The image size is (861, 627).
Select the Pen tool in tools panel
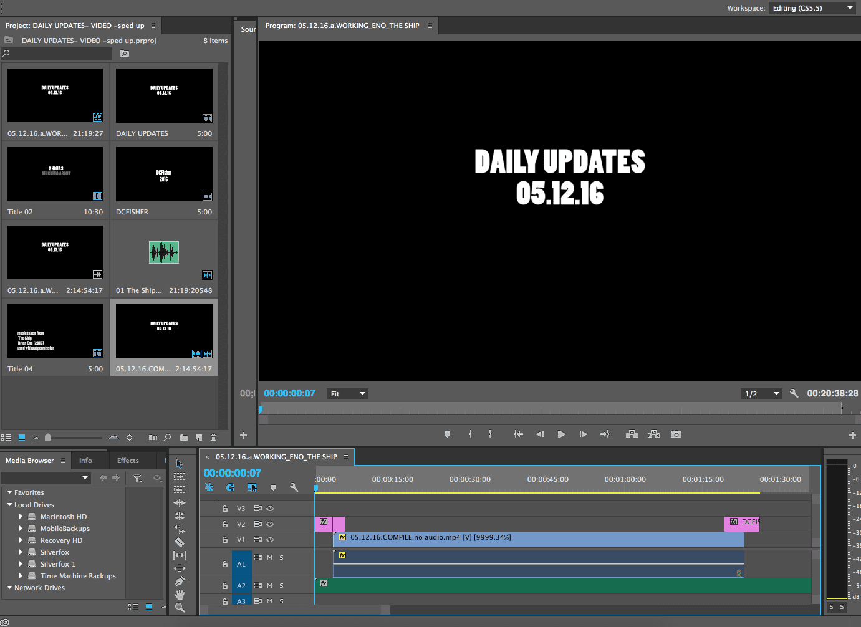(x=180, y=582)
